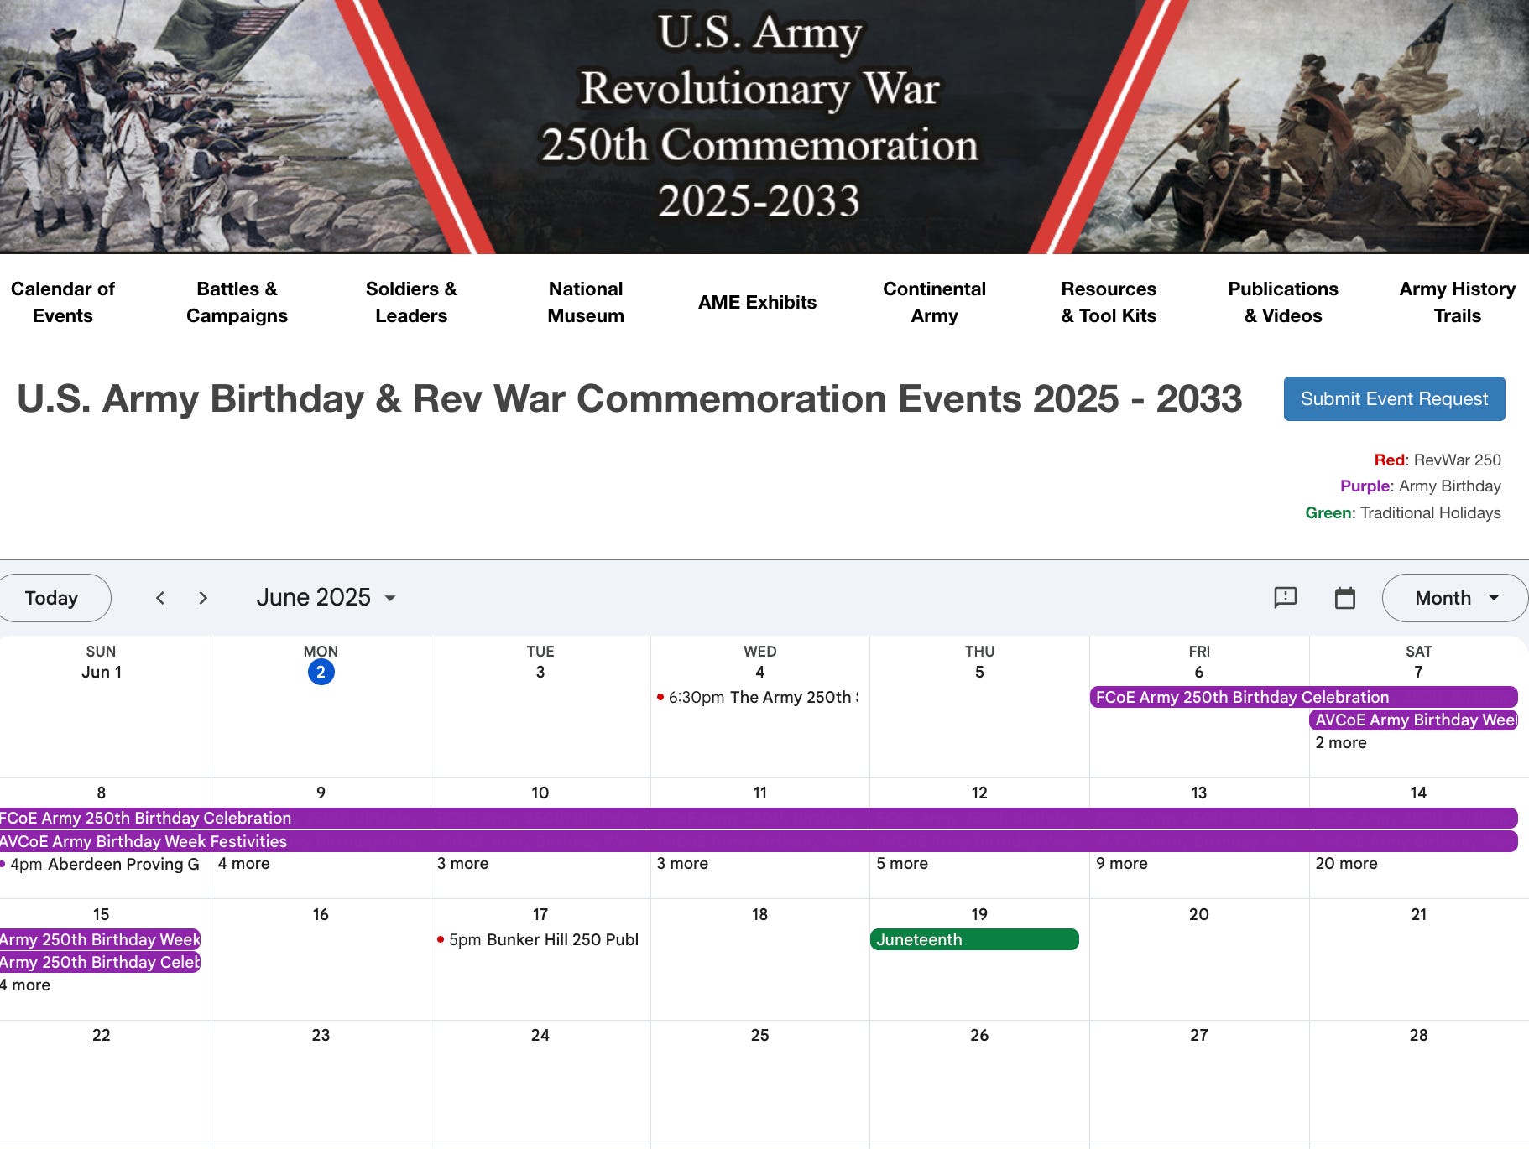Viewport: 1529px width, 1149px height.
Task: Select date 24 in calendar
Action: coord(540,1035)
